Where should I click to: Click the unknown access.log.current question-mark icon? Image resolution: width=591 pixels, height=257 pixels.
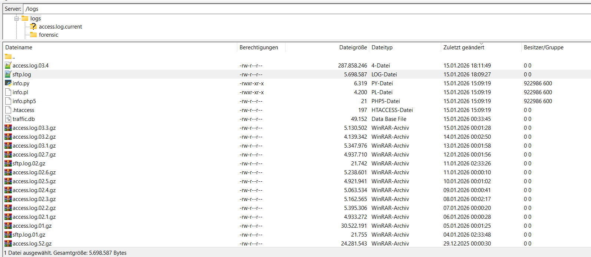pos(33,27)
